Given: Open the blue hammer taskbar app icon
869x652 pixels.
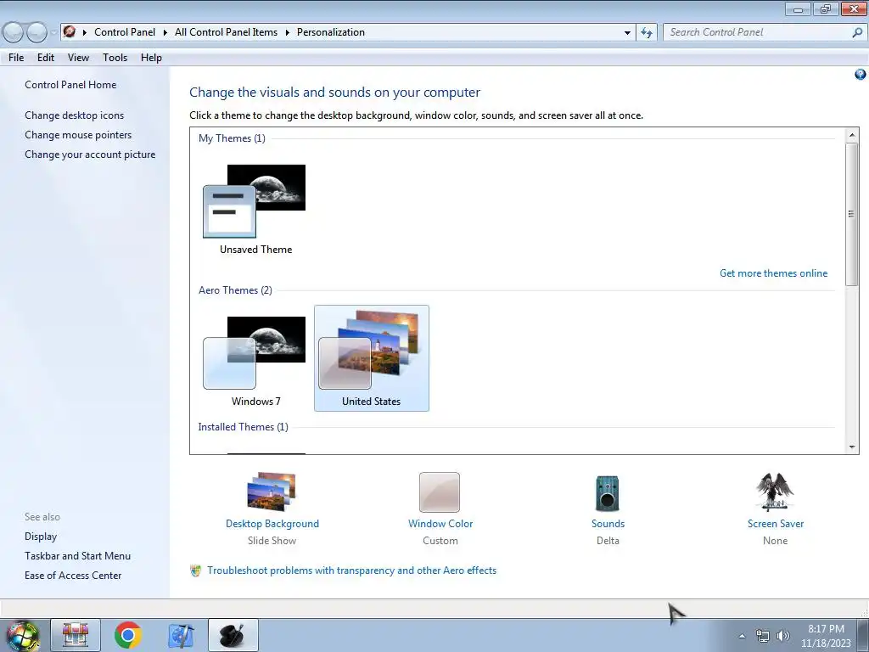Looking at the screenshot, I should coord(181,635).
